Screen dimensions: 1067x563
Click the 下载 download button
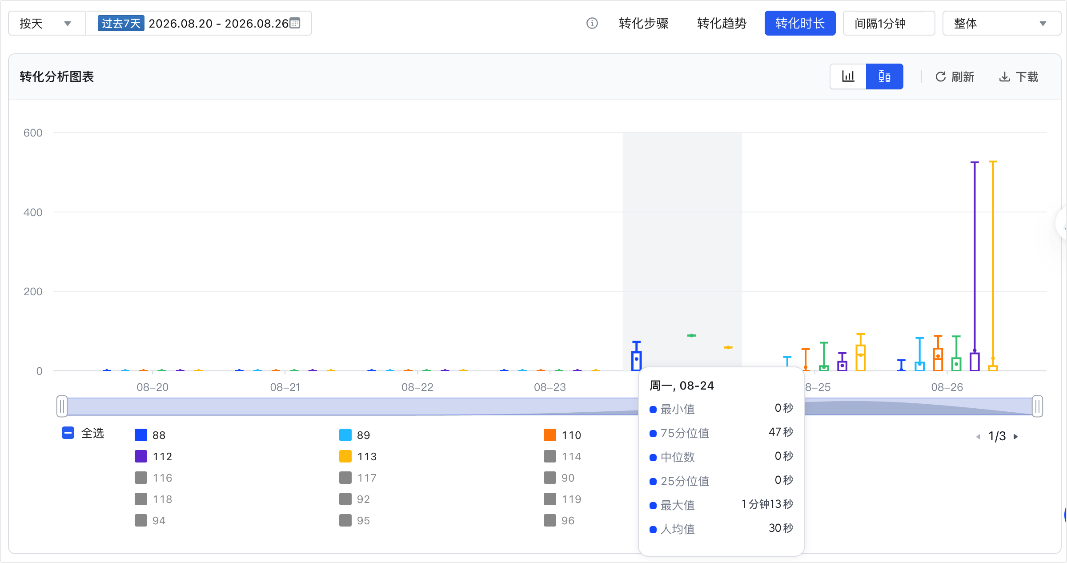1019,77
